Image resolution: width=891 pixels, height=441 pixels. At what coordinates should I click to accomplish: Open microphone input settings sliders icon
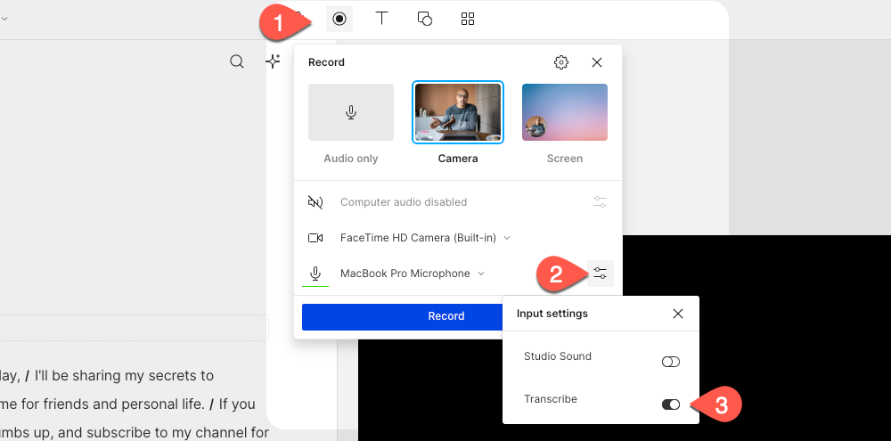600,274
